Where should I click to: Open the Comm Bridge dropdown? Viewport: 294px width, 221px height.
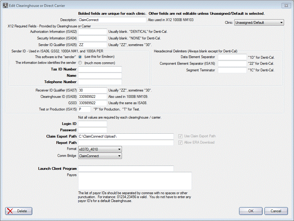click(x=100, y=156)
